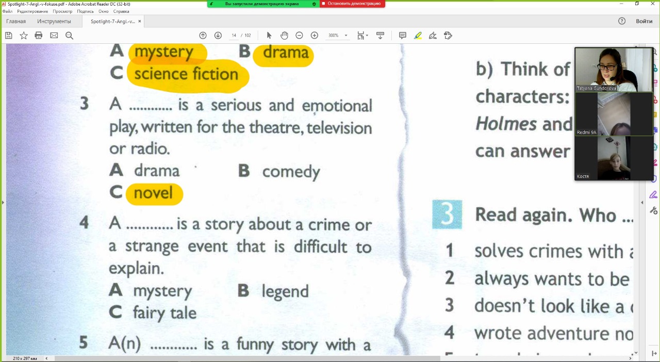Go to the previous page arrow
This screenshot has height=362, width=660.
[x=203, y=36]
